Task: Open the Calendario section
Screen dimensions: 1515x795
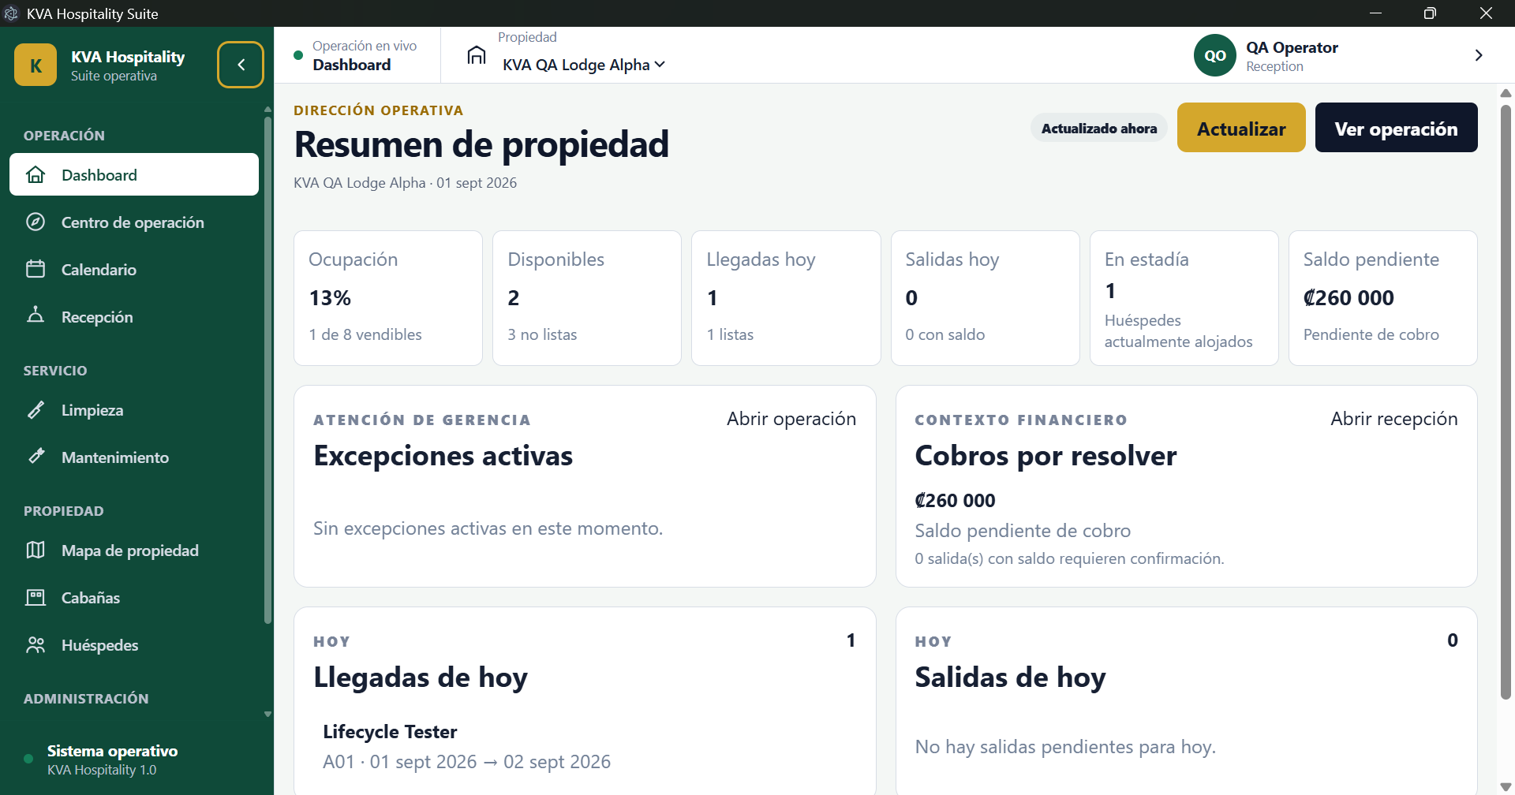Action: coord(134,269)
